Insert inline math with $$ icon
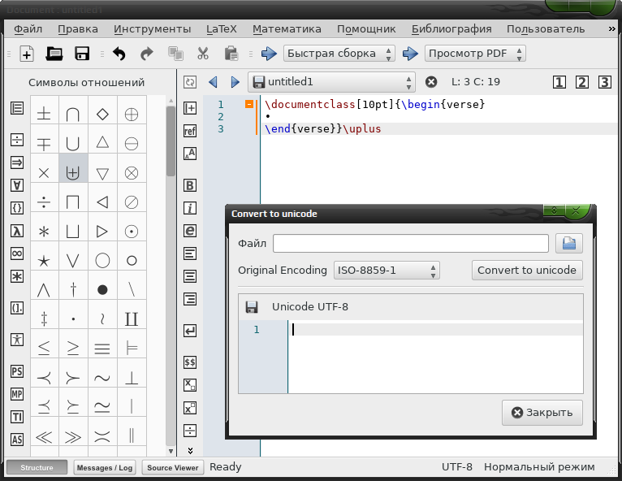The height and width of the screenshot is (481, 622). [x=190, y=362]
